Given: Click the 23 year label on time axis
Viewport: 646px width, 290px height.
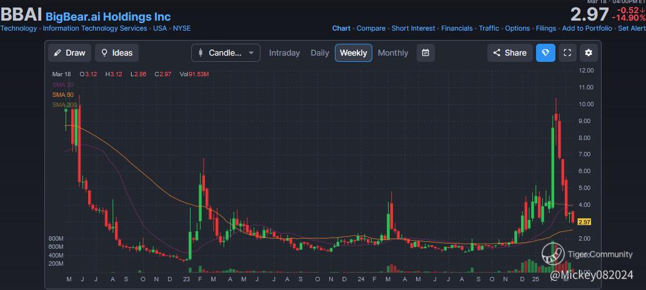Looking at the screenshot, I should (187, 279).
